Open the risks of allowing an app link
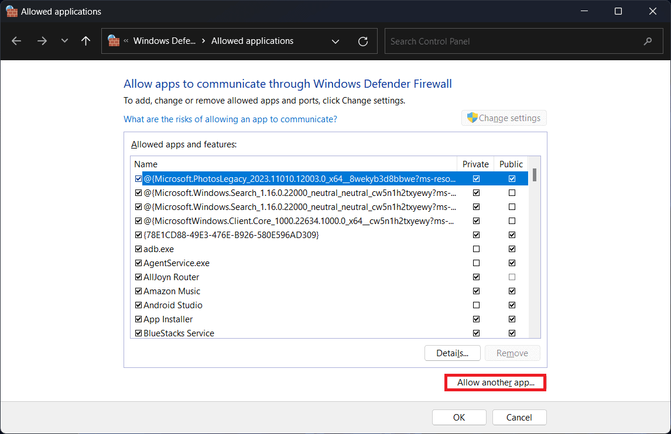The width and height of the screenshot is (671, 434). 230,119
